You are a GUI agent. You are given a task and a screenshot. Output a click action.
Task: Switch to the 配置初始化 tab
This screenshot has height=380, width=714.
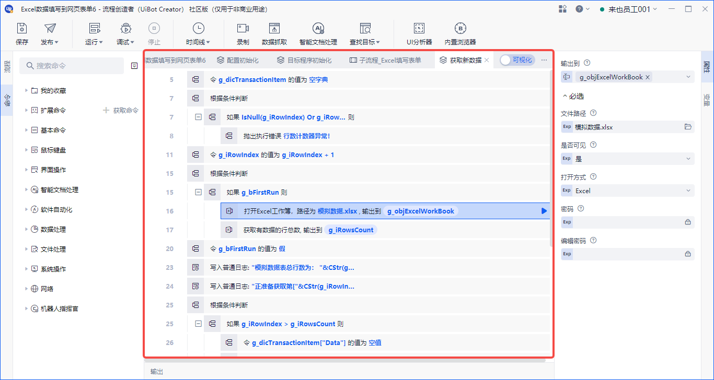(x=238, y=60)
